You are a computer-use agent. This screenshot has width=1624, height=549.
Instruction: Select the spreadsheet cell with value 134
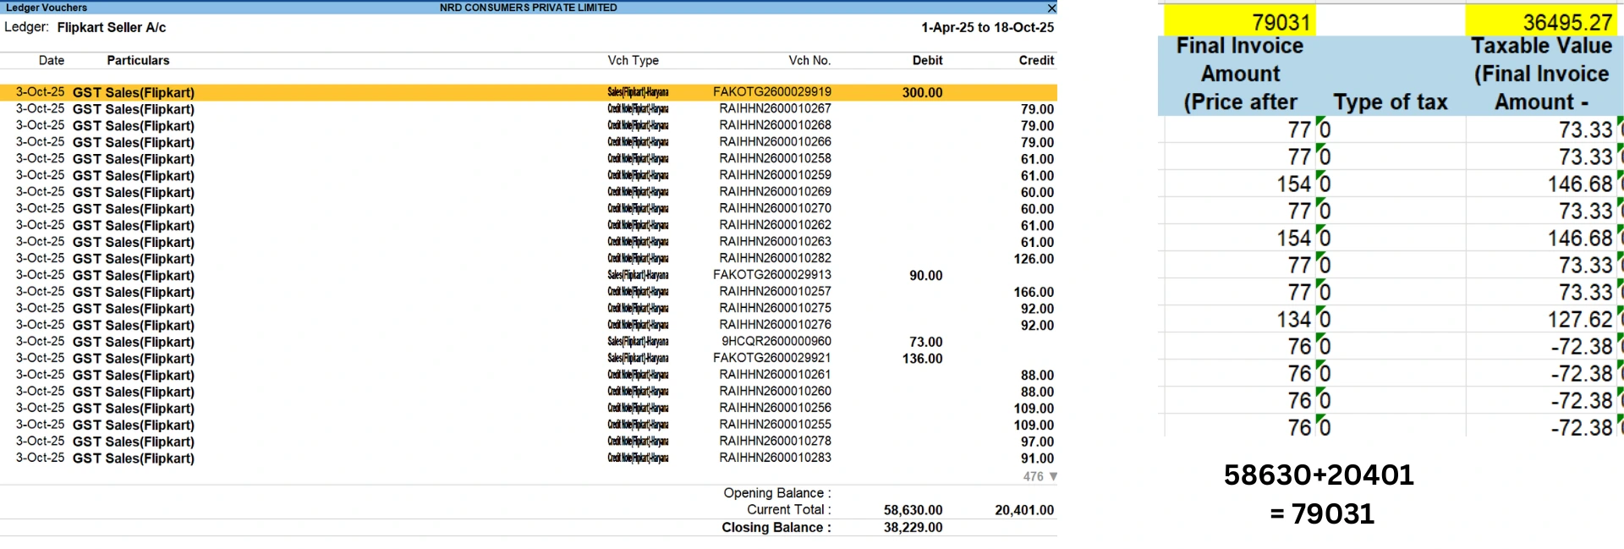tap(1240, 319)
